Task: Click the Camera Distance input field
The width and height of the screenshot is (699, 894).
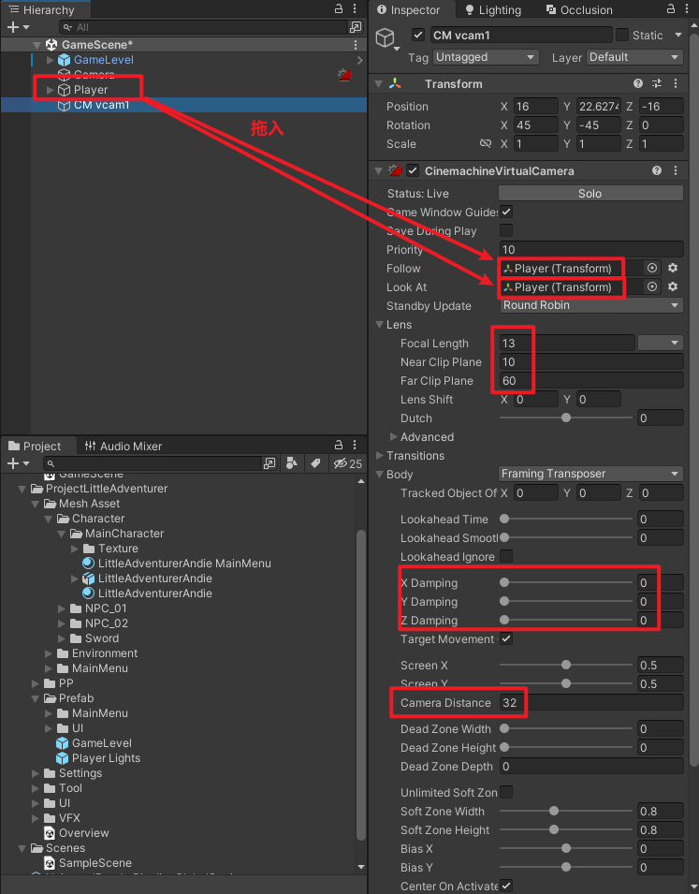Action: (x=590, y=703)
